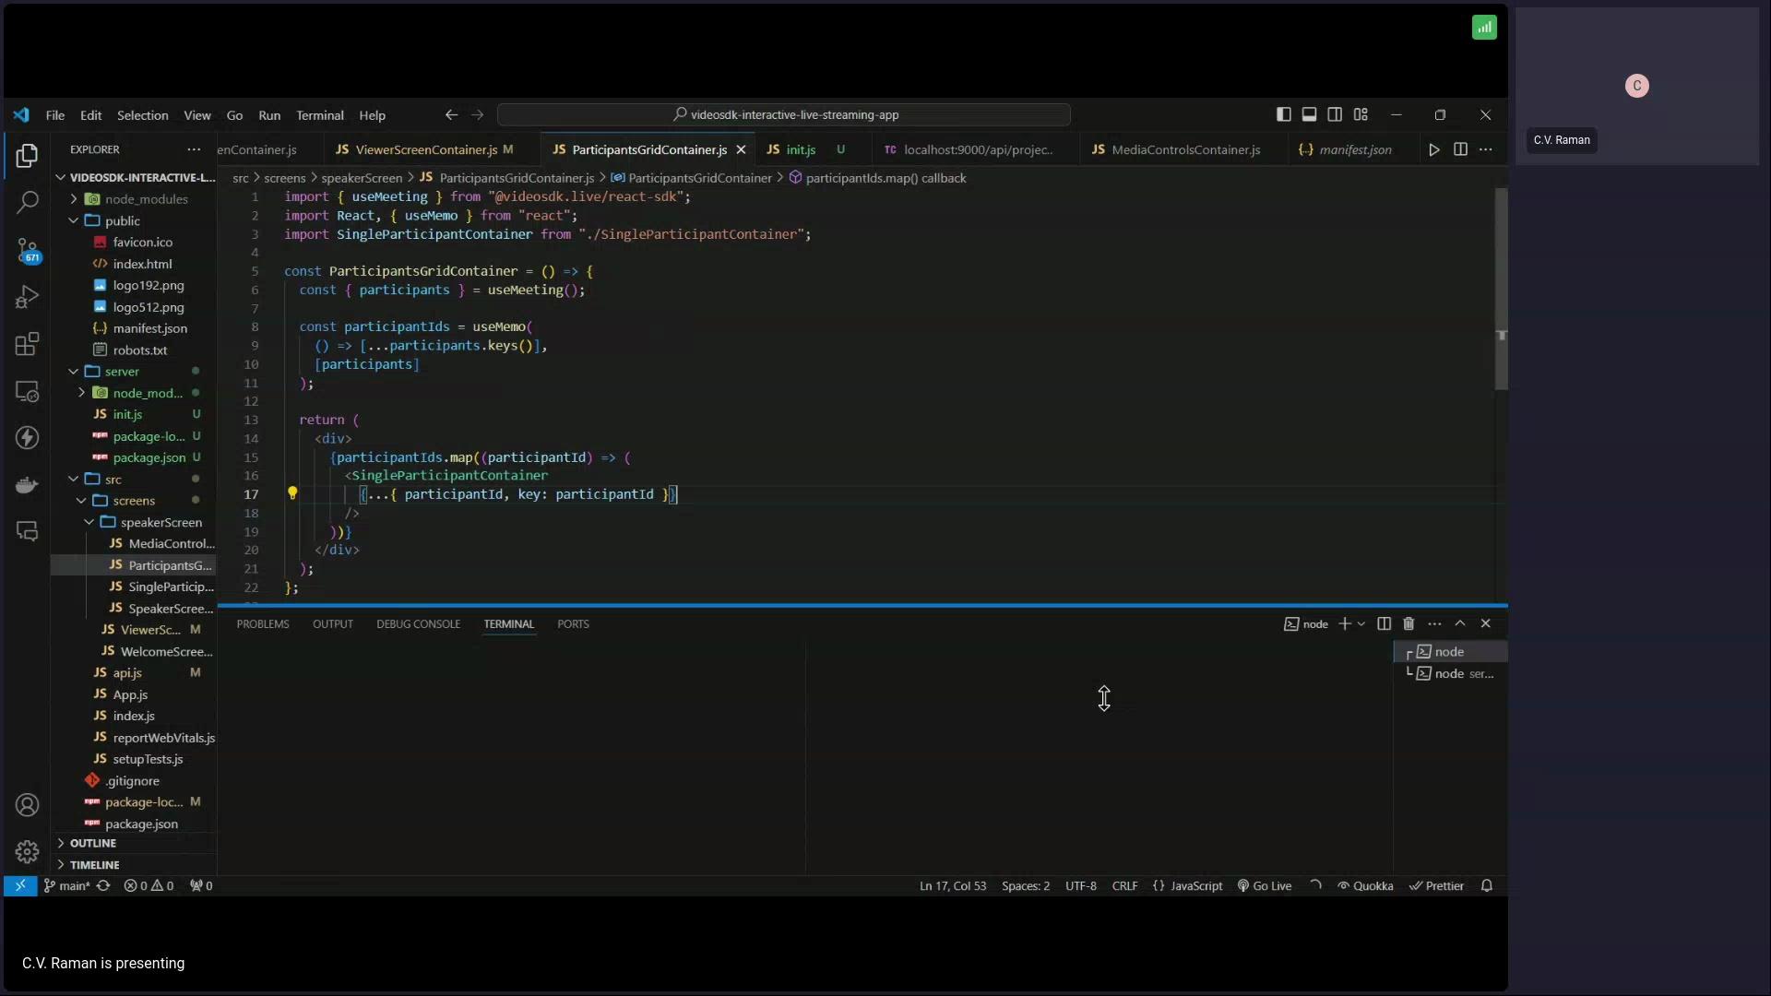The width and height of the screenshot is (1771, 996).
Task: Click the videosdk-interactive-live-streaming-app command search box
Action: [x=784, y=115]
